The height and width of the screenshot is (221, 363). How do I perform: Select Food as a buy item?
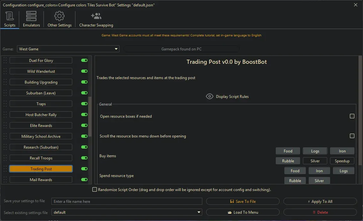tap(288, 151)
